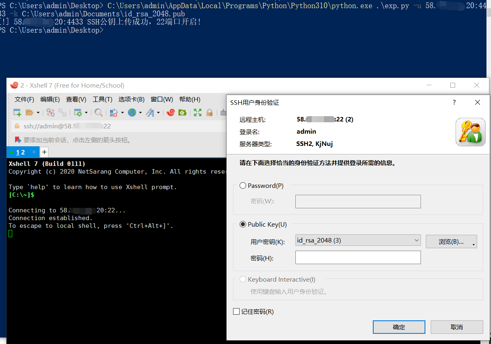Viewport: 491px width, 344px height.
Task: Launch Xftp via the green folder icon
Action: (183, 112)
